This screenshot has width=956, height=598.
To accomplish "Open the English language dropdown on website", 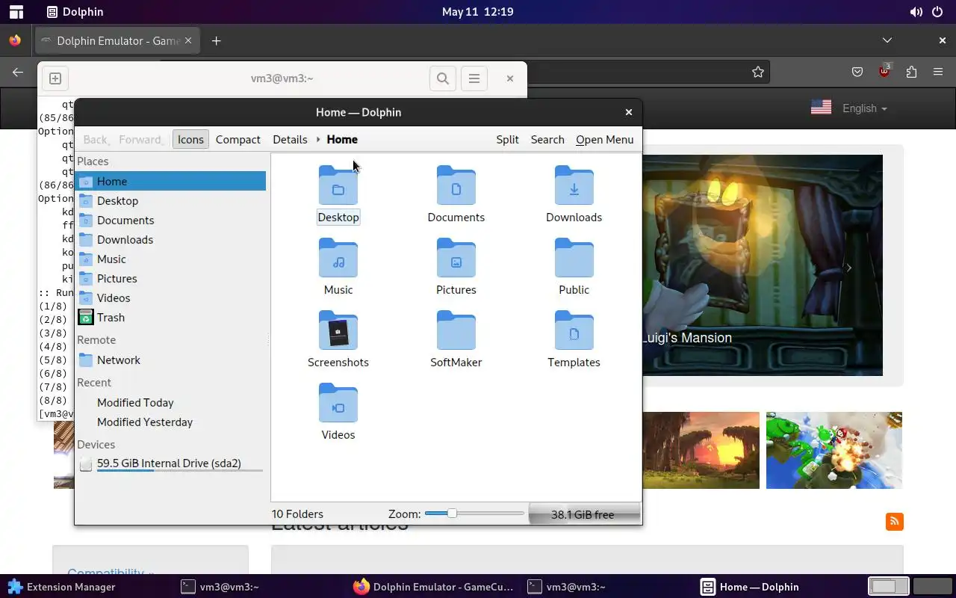I will (x=864, y=108).
